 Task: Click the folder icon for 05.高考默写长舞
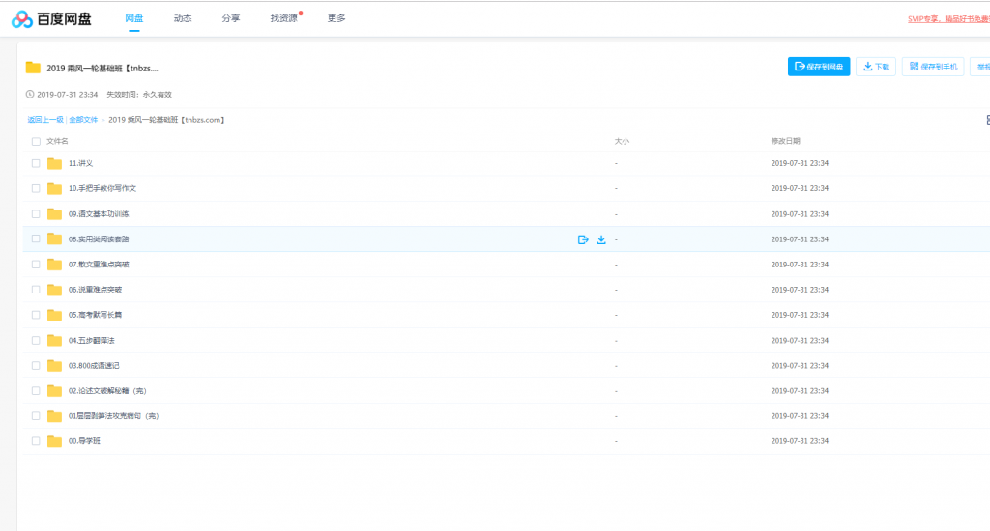click(55, 315)
